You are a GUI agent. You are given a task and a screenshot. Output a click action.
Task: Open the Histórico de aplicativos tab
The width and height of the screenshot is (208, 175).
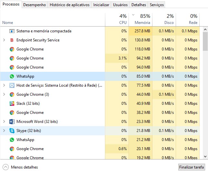[x=69, y=5]
